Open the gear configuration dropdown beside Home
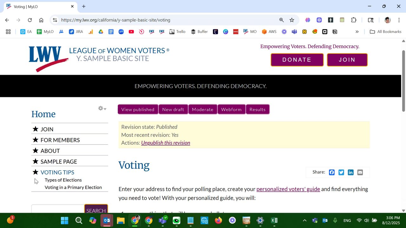Image resolution: width=406 pixels, height=228 pixels. click(102, 109)
